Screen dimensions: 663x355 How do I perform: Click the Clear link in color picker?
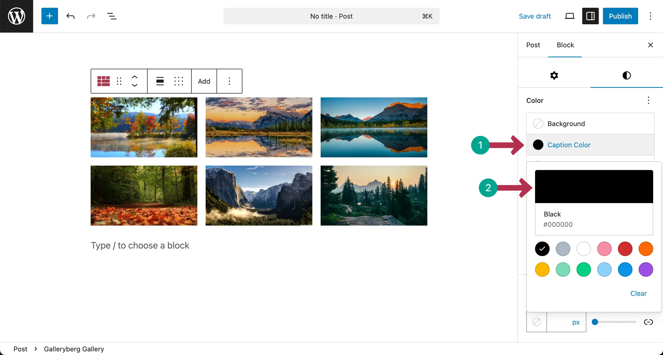click(638, 294)
